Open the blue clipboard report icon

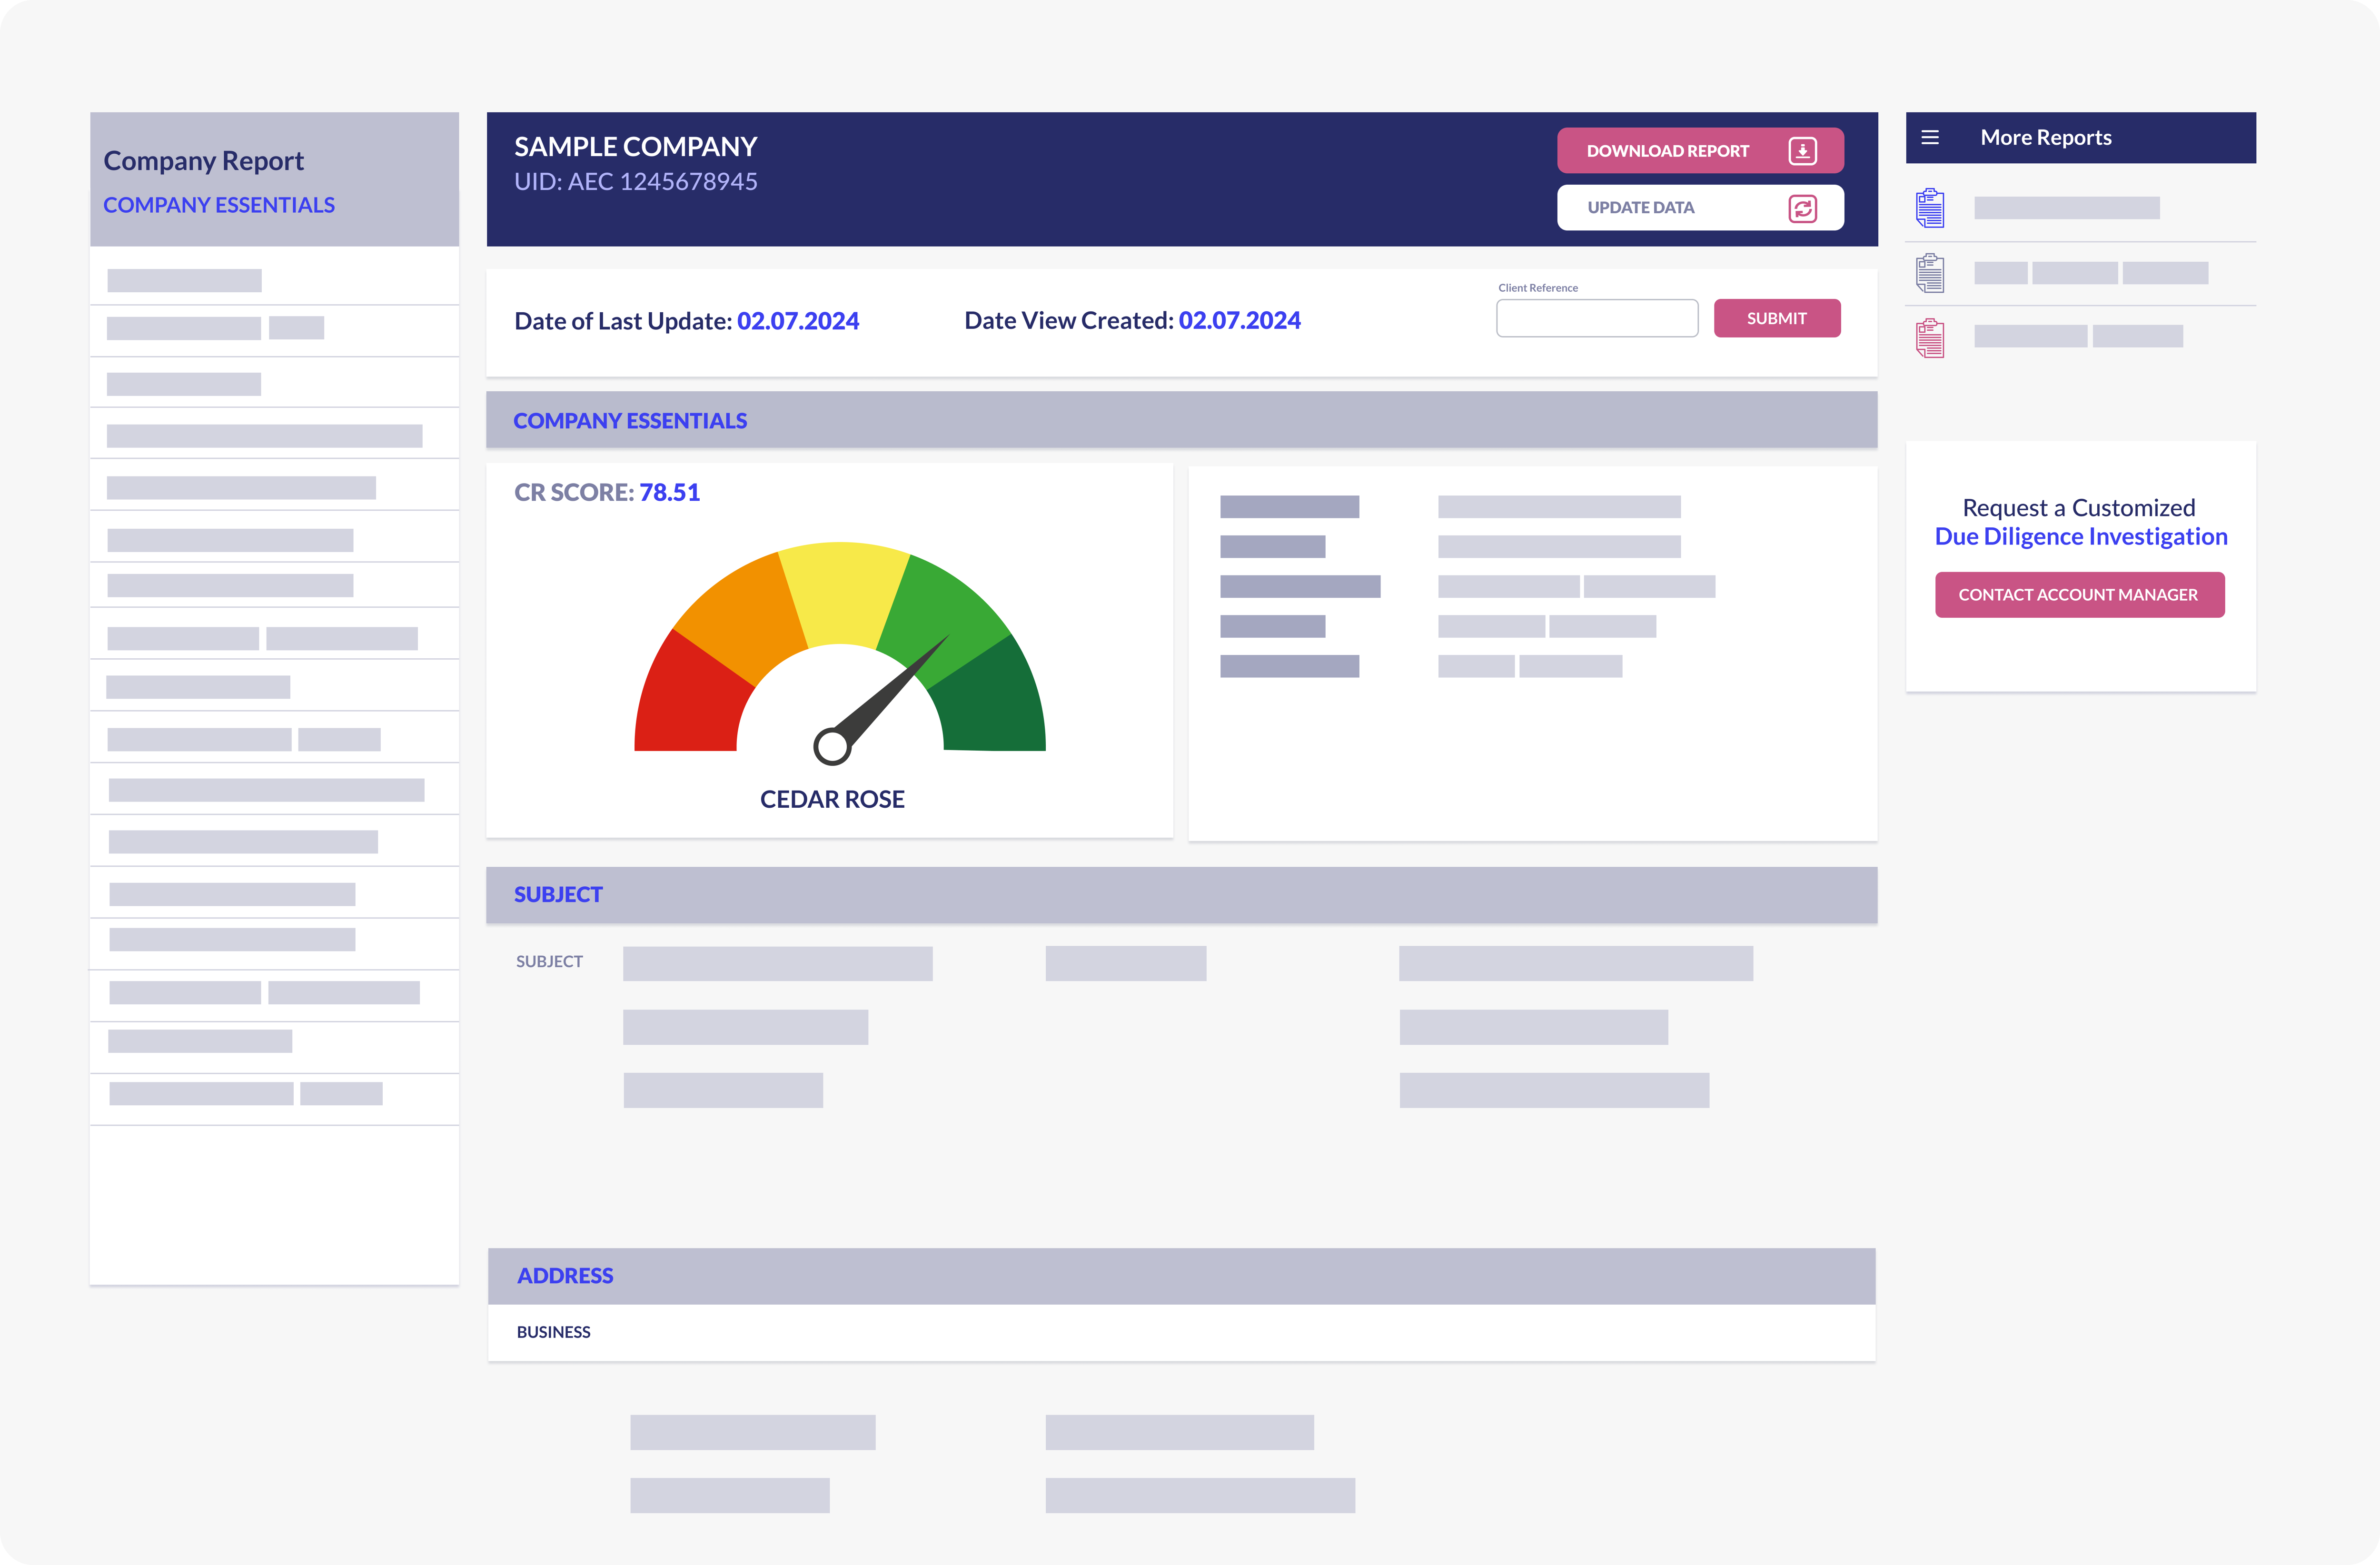[x=1930, y=208]
